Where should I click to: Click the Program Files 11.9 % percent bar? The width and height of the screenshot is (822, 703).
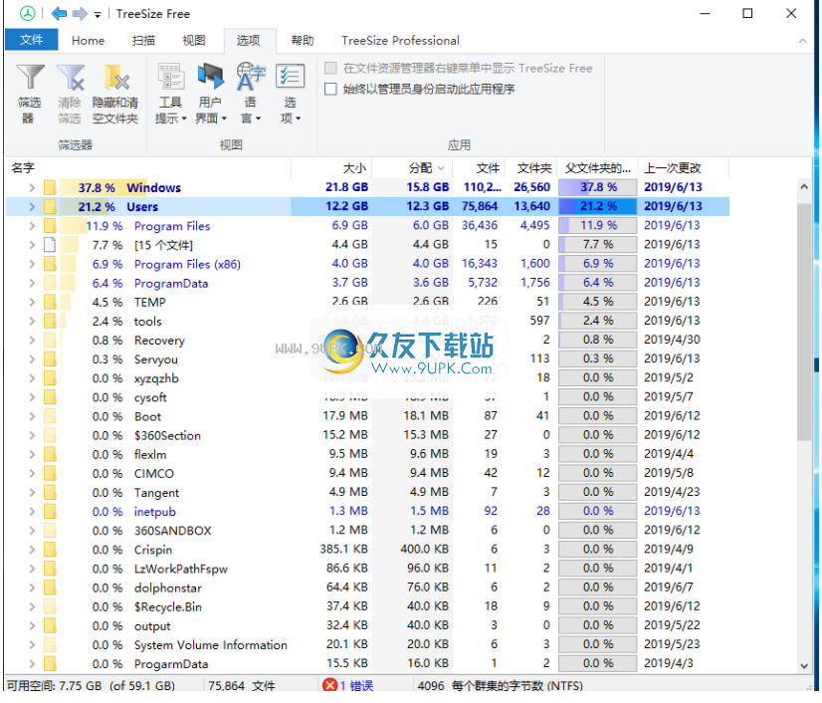tap(598, 226)
